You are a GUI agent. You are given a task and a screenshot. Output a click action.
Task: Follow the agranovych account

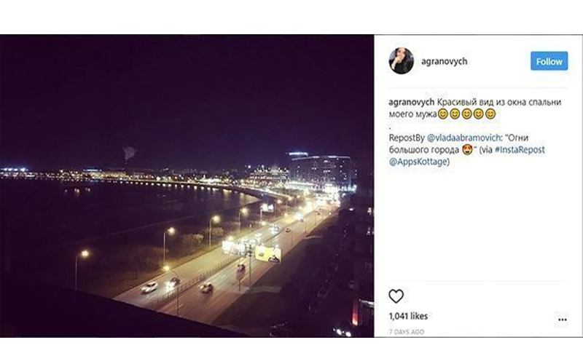click(549, 61)
